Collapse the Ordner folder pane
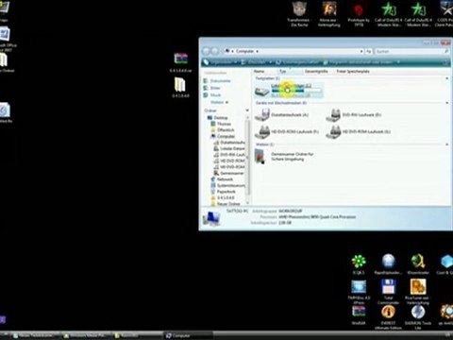 [247, 110]
